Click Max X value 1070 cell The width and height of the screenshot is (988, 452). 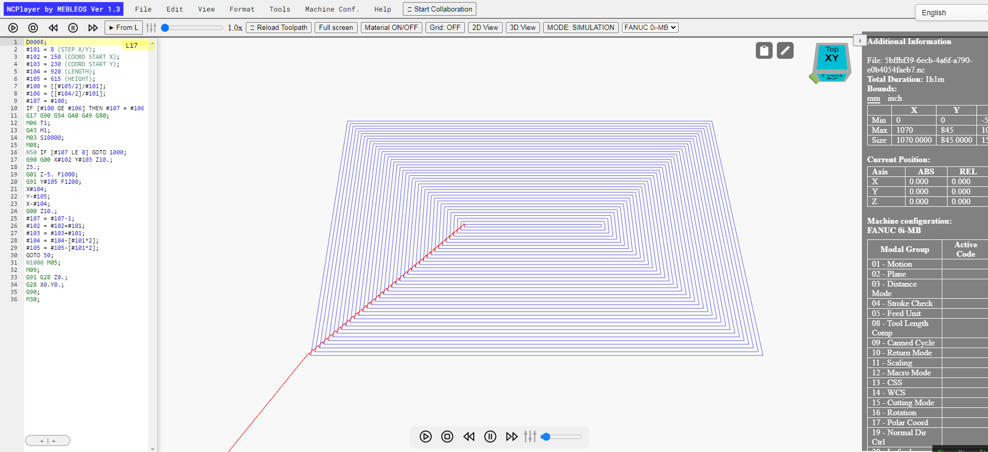(x=914, y=130)
